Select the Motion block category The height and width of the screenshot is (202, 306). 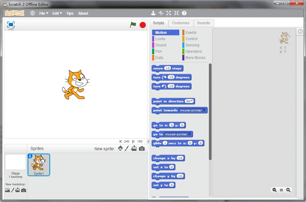(x=166, y=32)
